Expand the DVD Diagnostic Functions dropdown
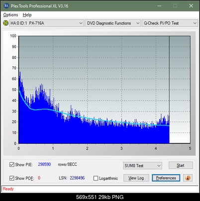Image resolution: width=200 pixels, height=201 pixels. coord(113,23)
